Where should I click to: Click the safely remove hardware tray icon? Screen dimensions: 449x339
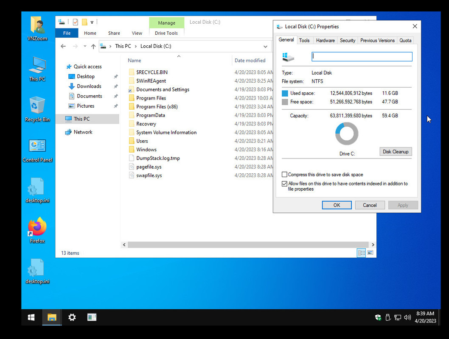pyautogui.click(x=388, y=317)
